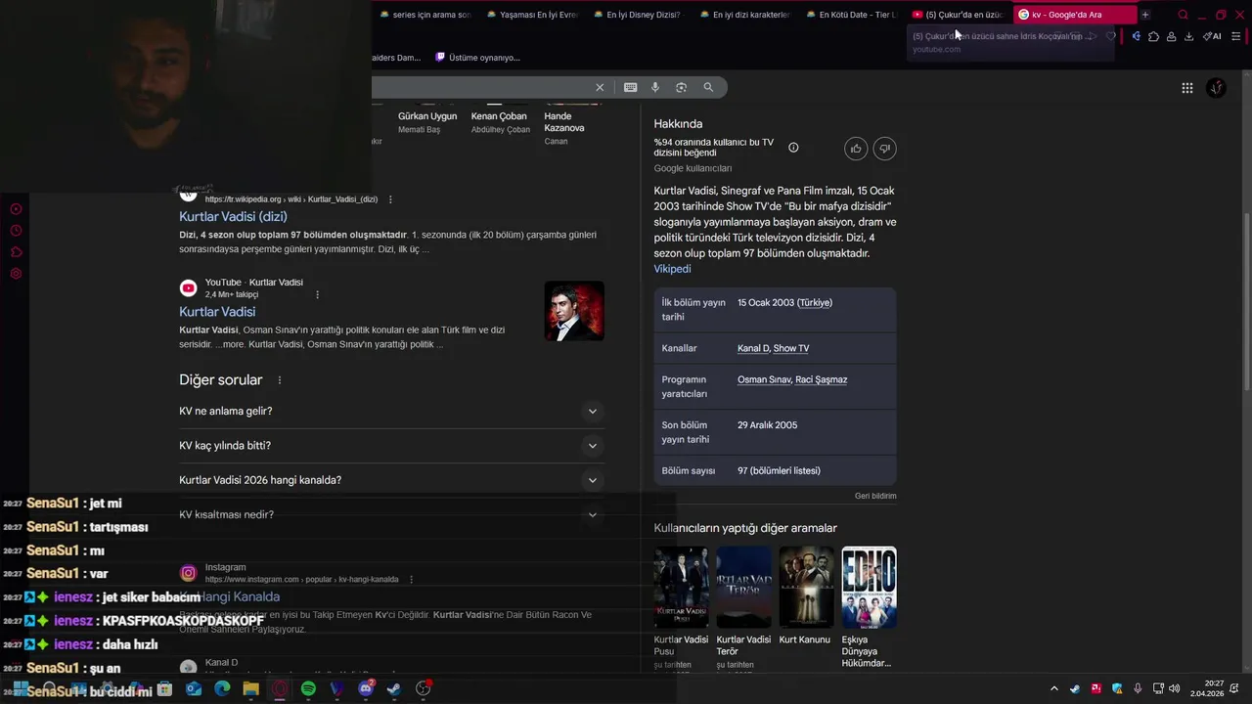Add a new browser tab with plus

point(1145,15)
